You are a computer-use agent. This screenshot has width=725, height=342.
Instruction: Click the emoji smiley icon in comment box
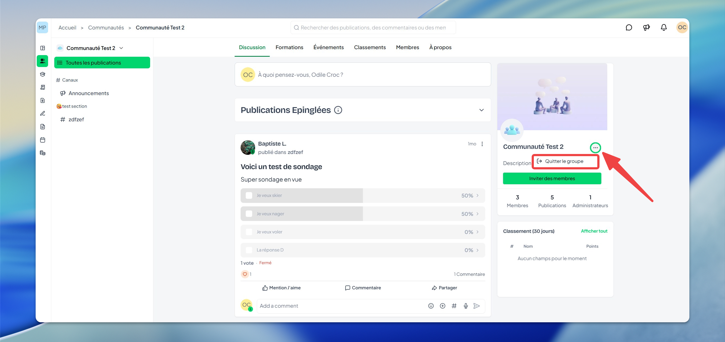click(431, 306)
